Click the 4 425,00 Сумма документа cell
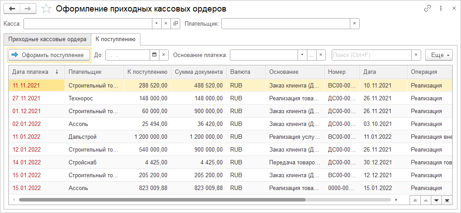This screenshot has height=213, width=461. [199, 162]
